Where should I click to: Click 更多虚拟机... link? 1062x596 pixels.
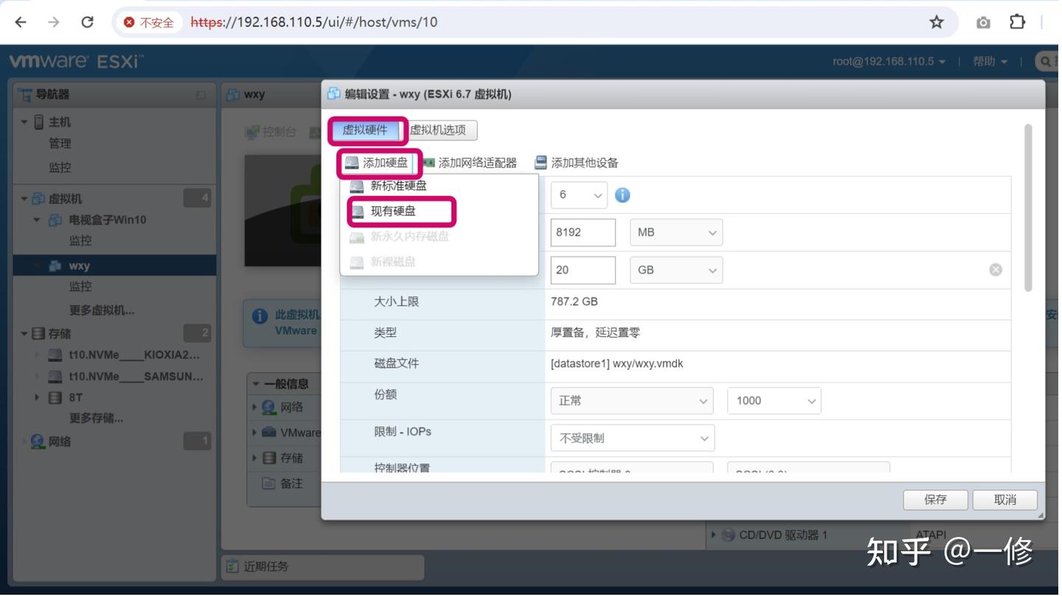[x=102, y=310]
